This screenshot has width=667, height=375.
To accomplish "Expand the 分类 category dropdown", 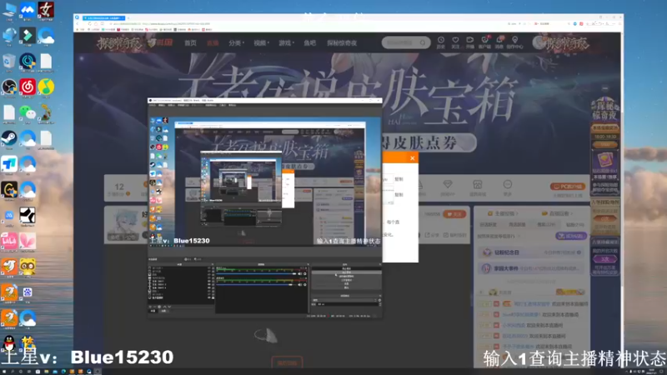I will pyautogui.click(x=236, y=43).
